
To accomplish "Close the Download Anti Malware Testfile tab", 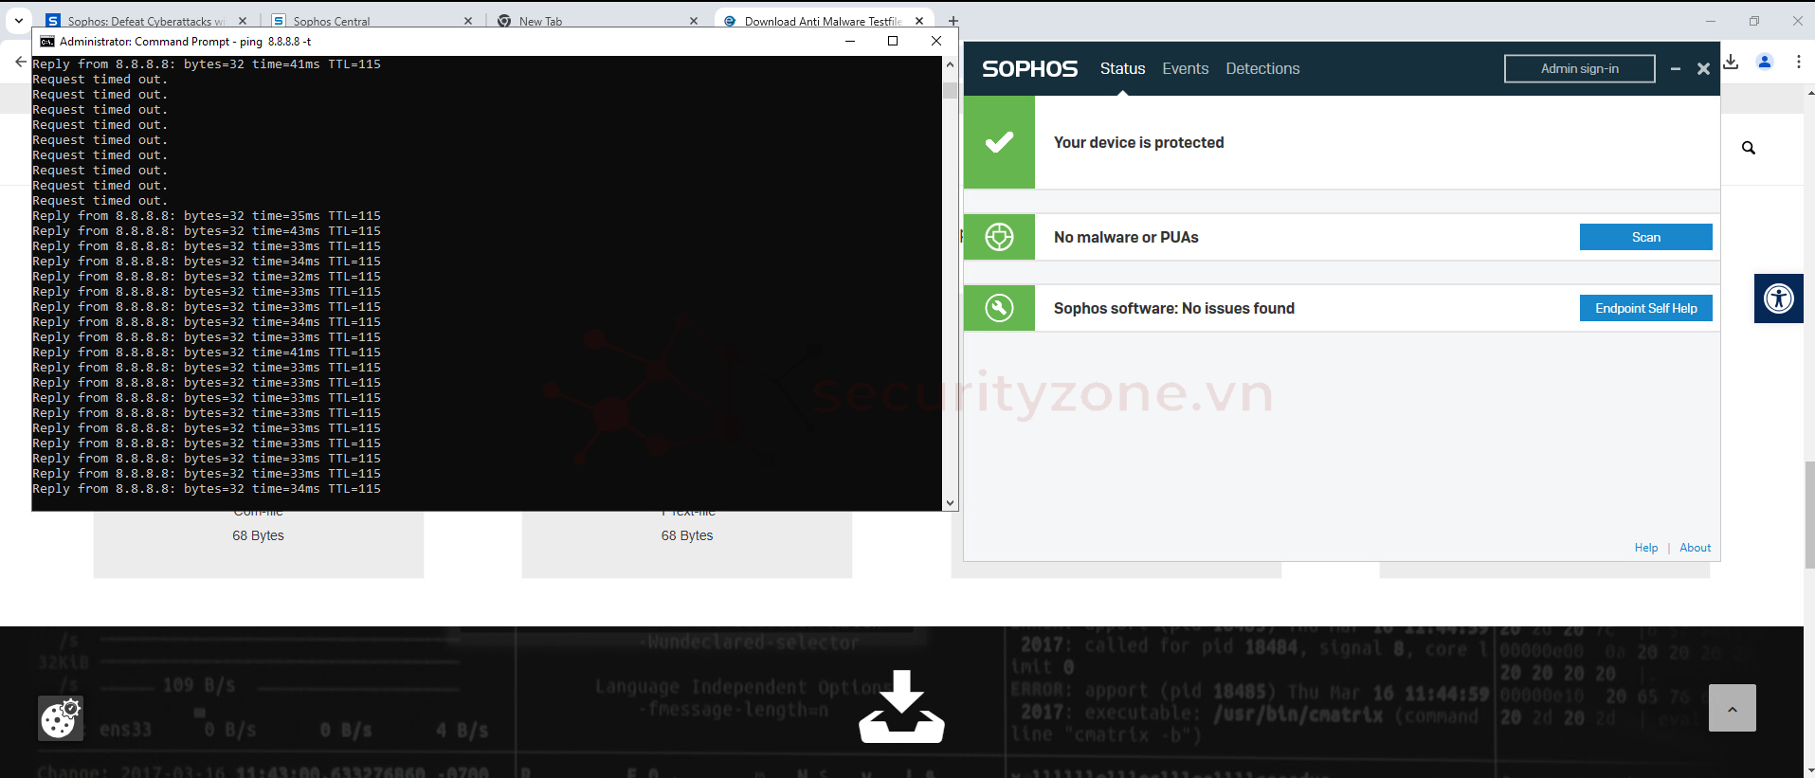I will tap(919, 21).
